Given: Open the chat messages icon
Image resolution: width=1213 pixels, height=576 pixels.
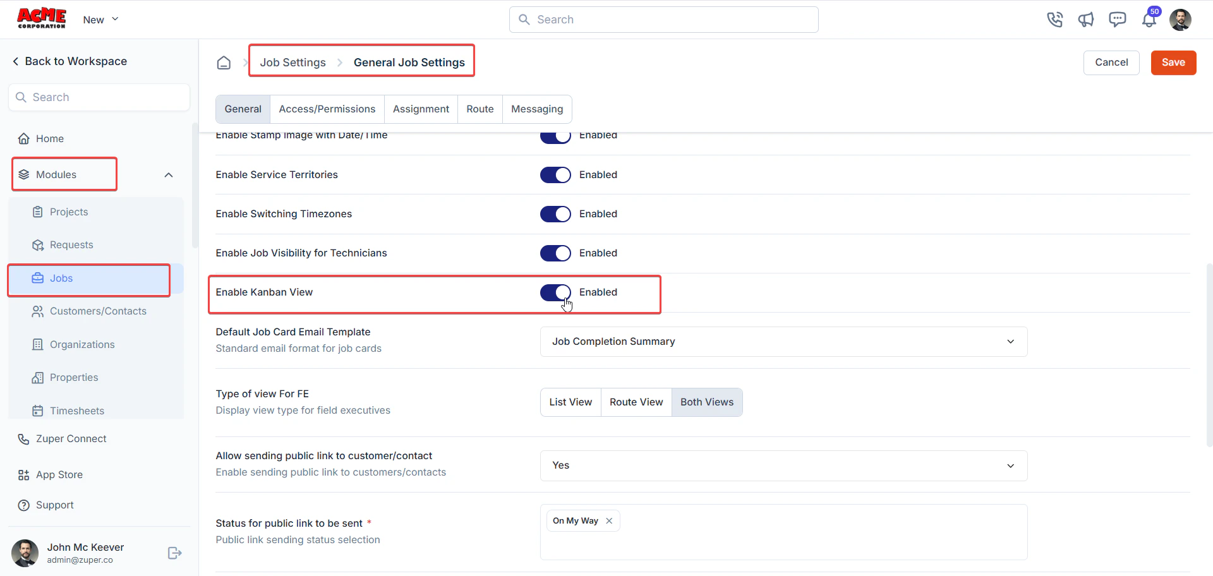Looking at the screenshot, I should [1118, 20].
